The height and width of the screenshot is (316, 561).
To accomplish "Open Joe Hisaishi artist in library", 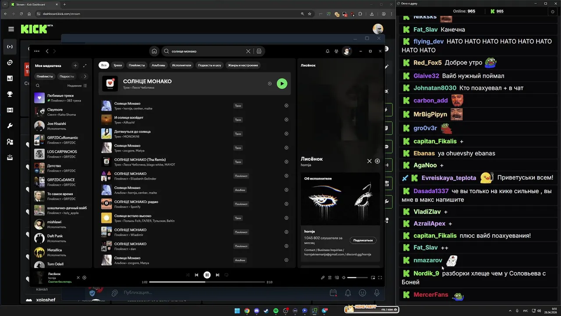I will pos(61,126).
